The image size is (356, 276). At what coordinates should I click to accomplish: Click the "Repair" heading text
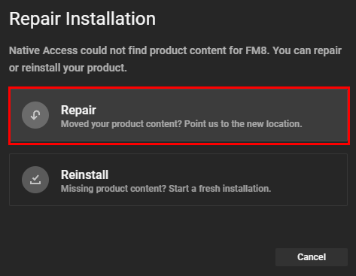tap(78, 111)
